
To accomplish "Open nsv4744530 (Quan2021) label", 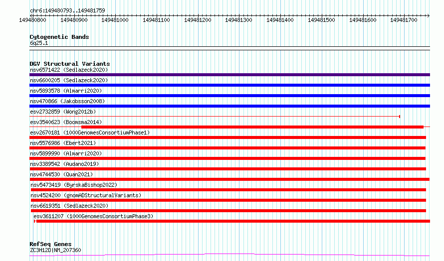I will tap(61, 174).
